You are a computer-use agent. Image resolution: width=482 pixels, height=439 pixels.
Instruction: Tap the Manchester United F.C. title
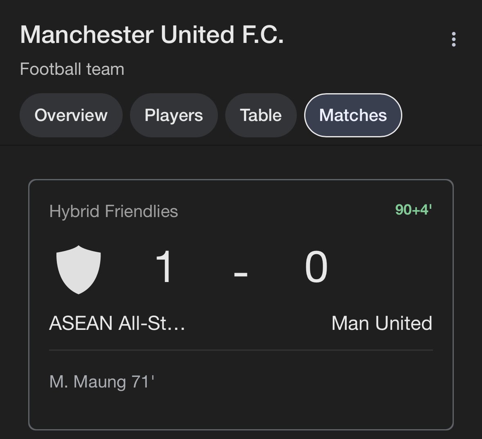coord(152,34)
